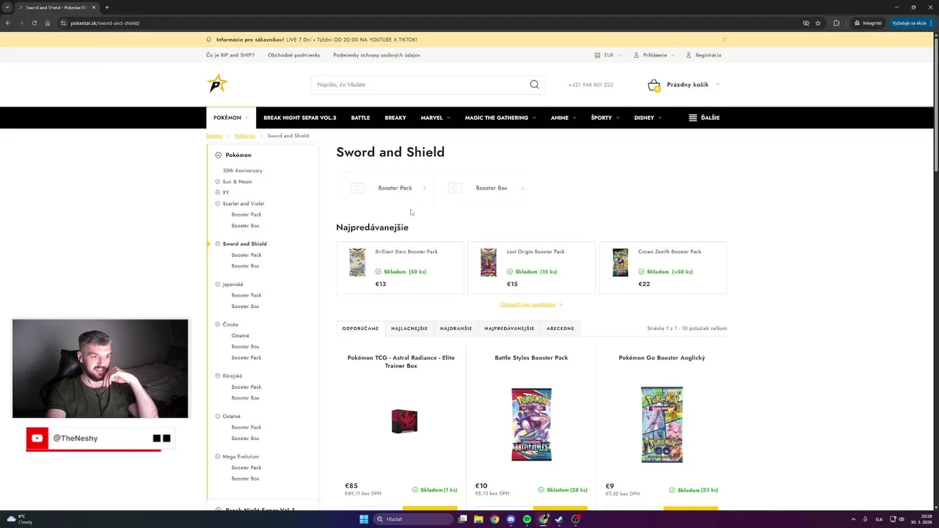Open the Booster Pack category tile
The height and width of the screenshot is (528, 939).
[385, 188]
